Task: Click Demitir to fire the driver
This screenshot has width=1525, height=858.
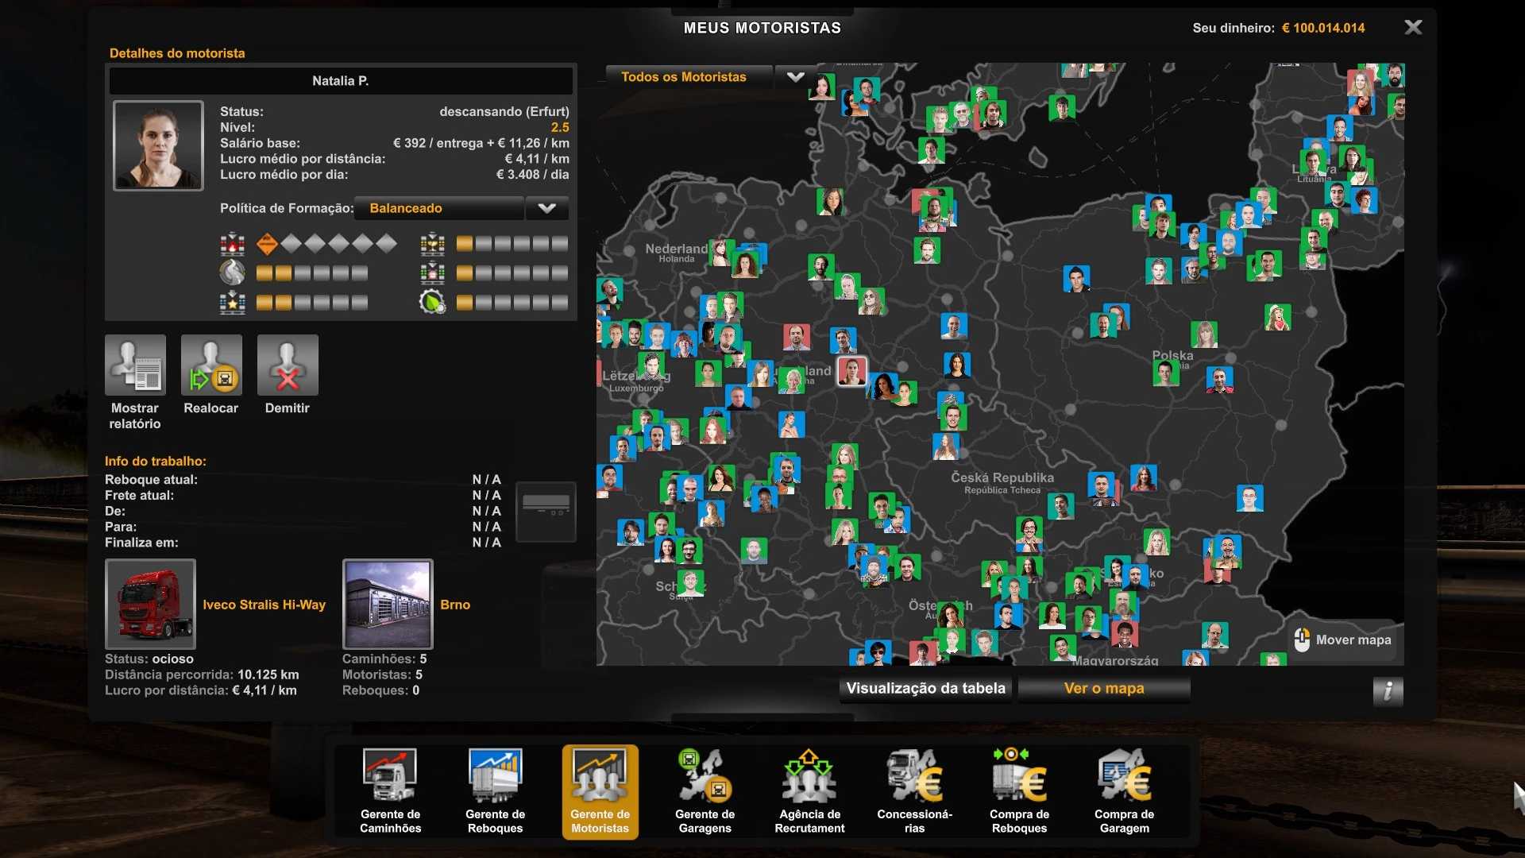Action: click(288, 365)
